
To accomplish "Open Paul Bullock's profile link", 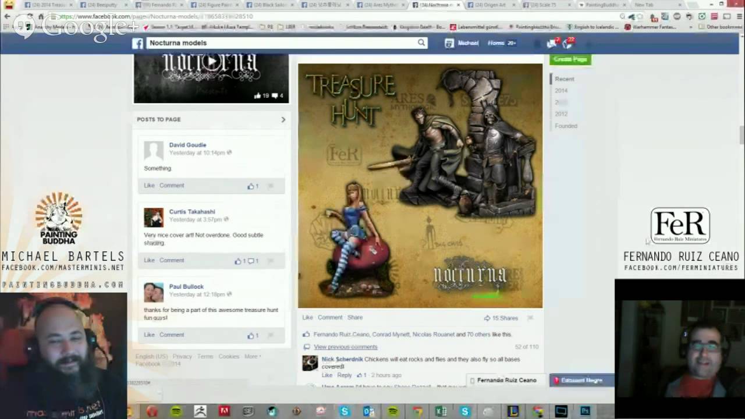I will tap(186, 287).
